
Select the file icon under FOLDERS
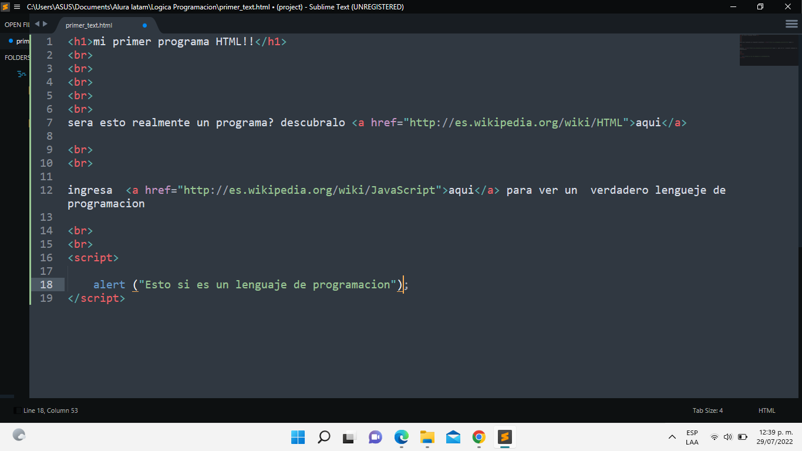point(22,74)
